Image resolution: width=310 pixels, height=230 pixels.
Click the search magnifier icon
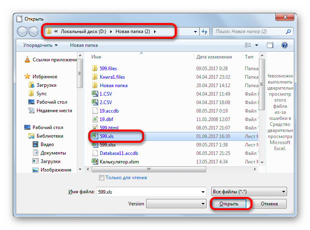[288, 31]
